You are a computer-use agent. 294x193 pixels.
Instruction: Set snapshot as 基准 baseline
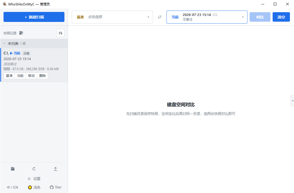(x=9, y=76)
